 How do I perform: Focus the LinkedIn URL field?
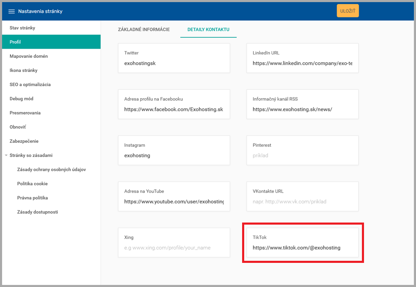(302, 64)
